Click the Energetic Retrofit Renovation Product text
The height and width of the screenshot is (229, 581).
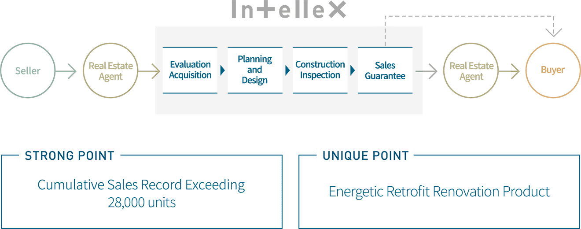tap(439, 192)
